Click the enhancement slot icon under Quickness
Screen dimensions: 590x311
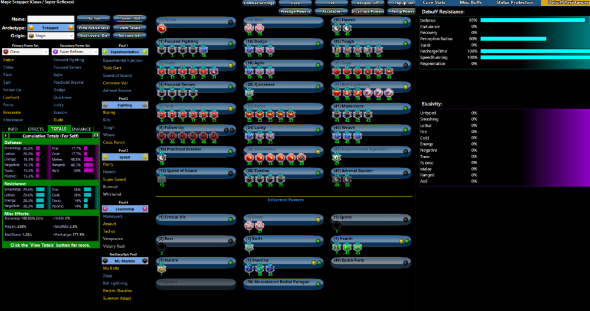pos(249,92)
